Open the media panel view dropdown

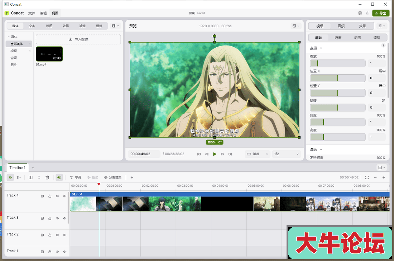click(115, 26)
